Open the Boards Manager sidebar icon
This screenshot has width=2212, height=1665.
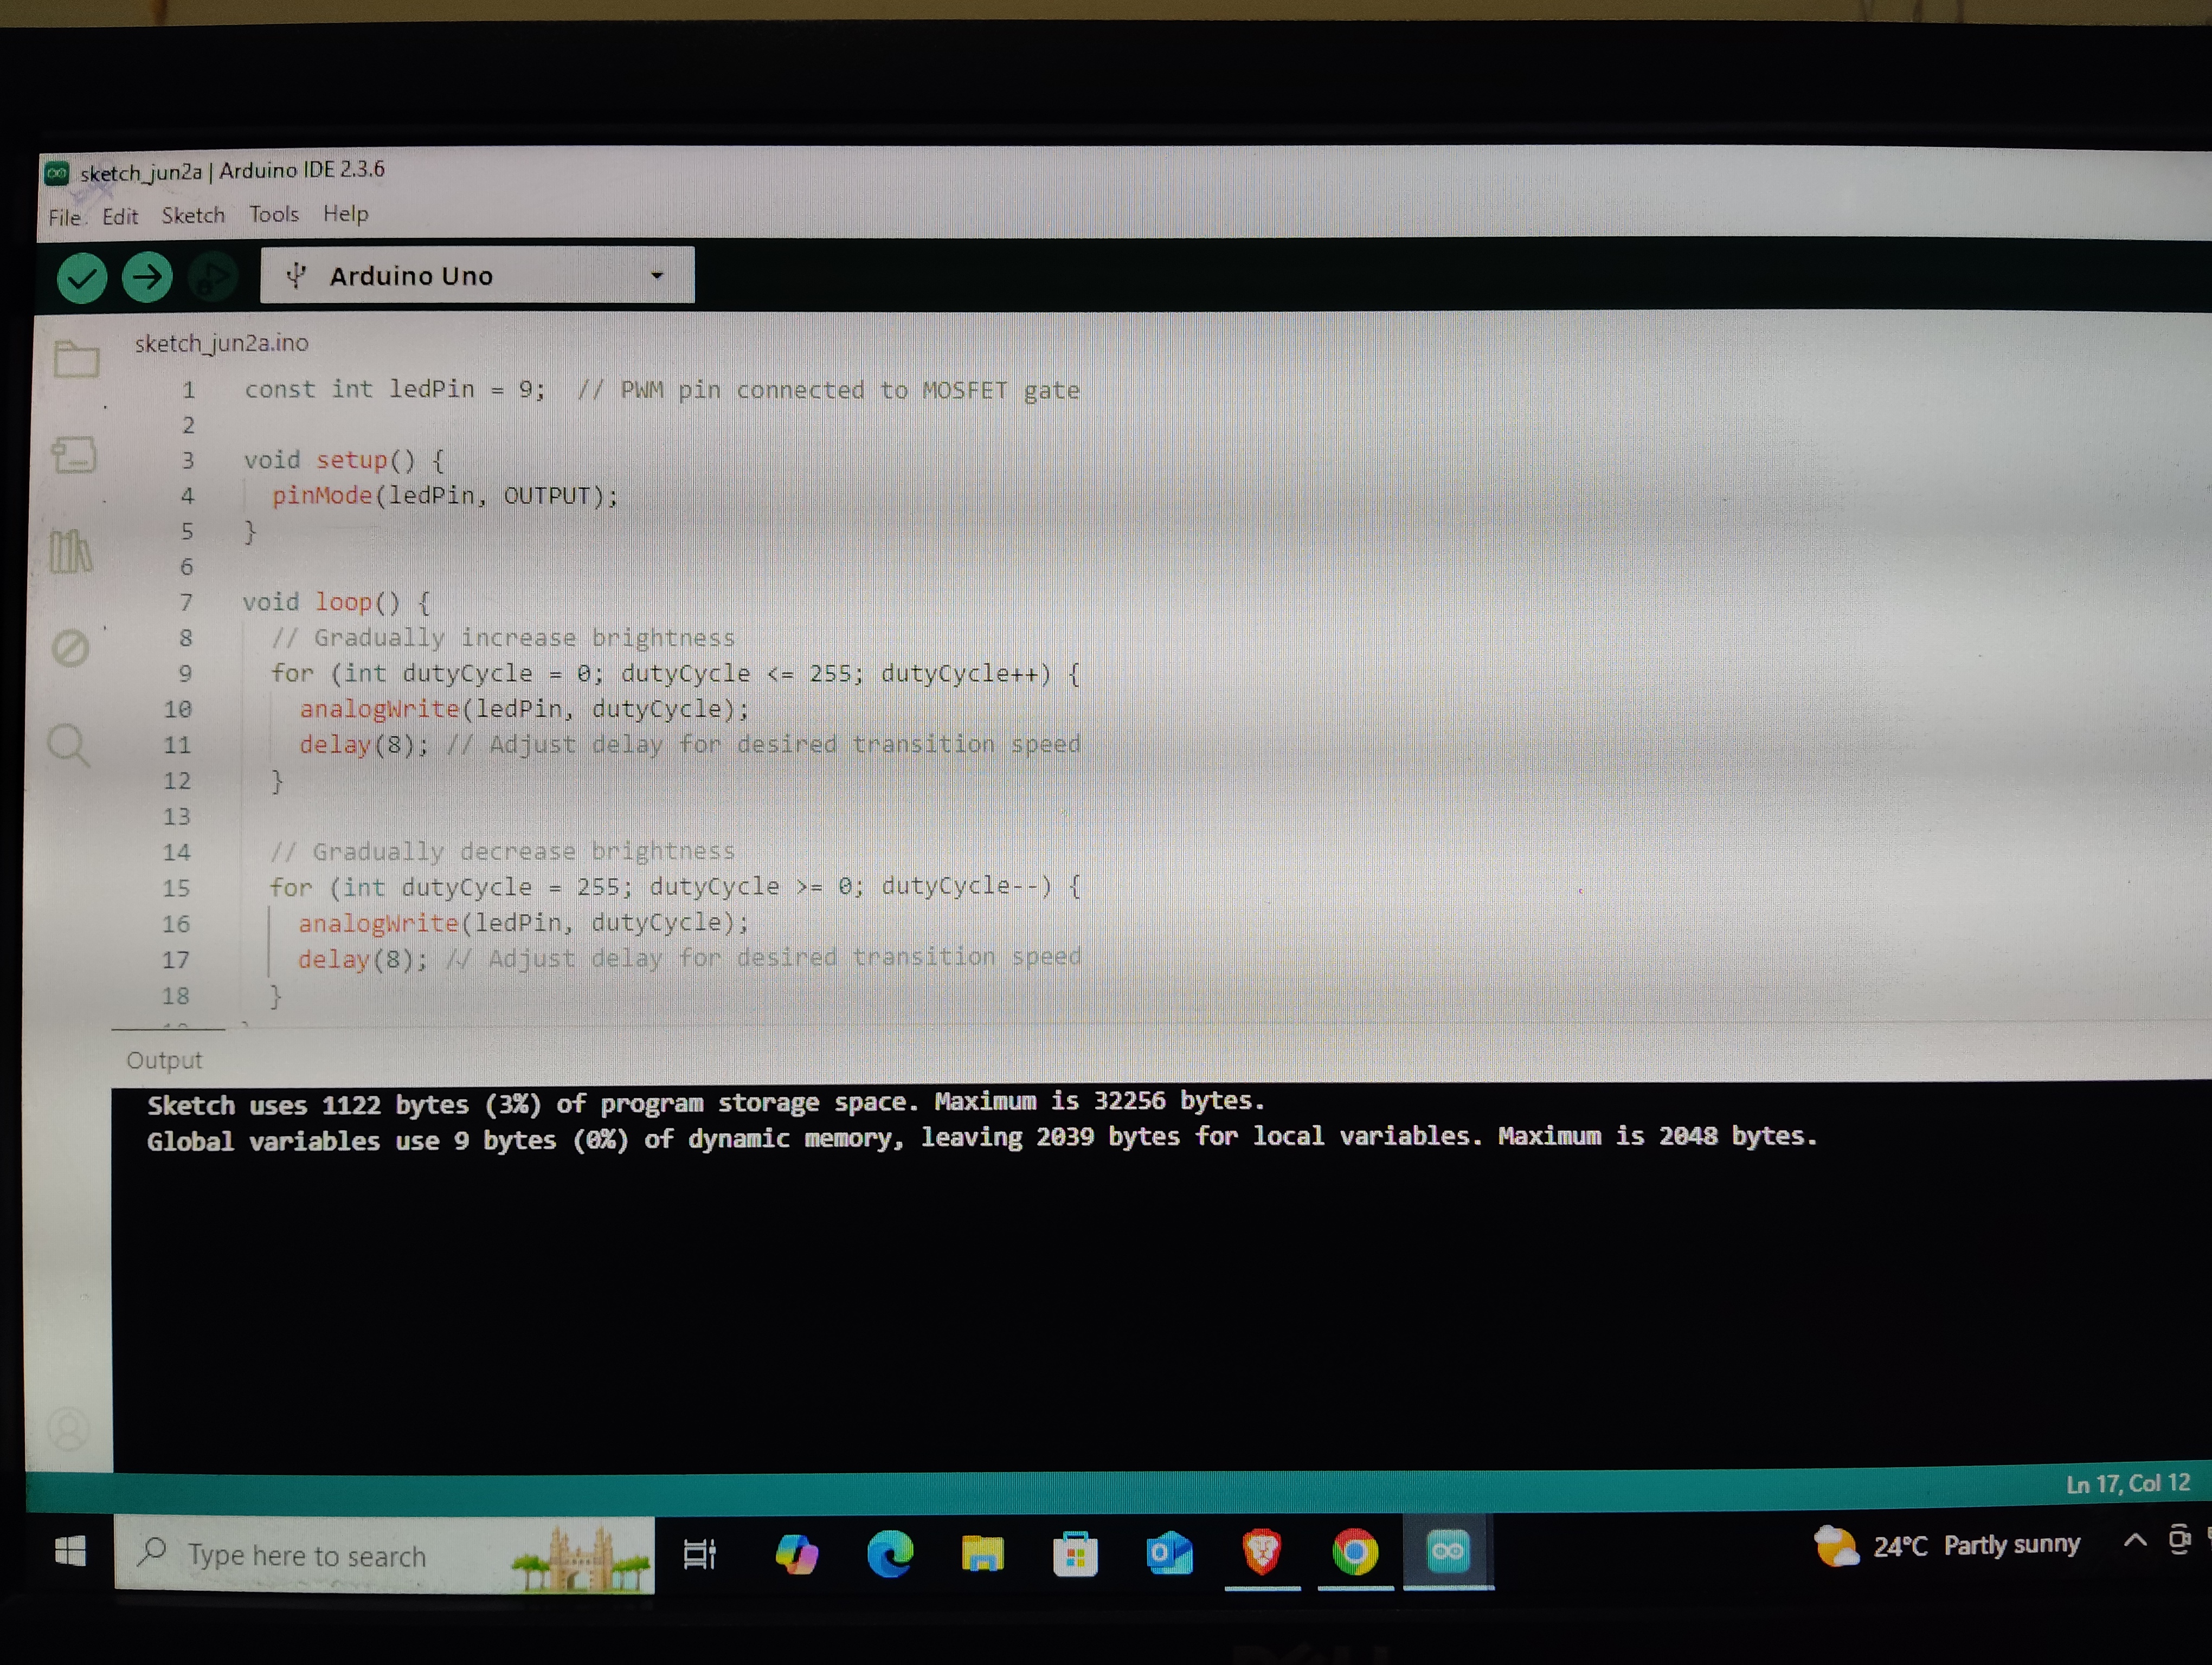[74, 455]
